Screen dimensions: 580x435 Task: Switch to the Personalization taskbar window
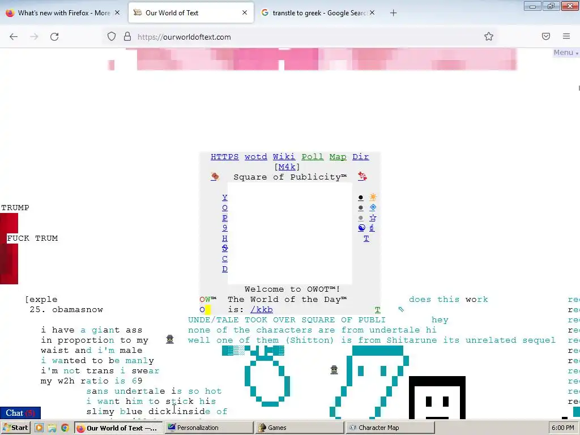(x=208, y=428)
